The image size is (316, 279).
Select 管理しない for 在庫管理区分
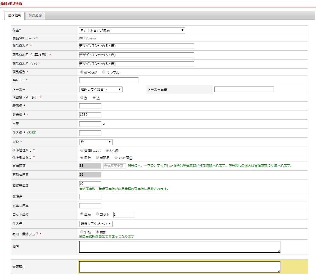(x=82, y=150)
